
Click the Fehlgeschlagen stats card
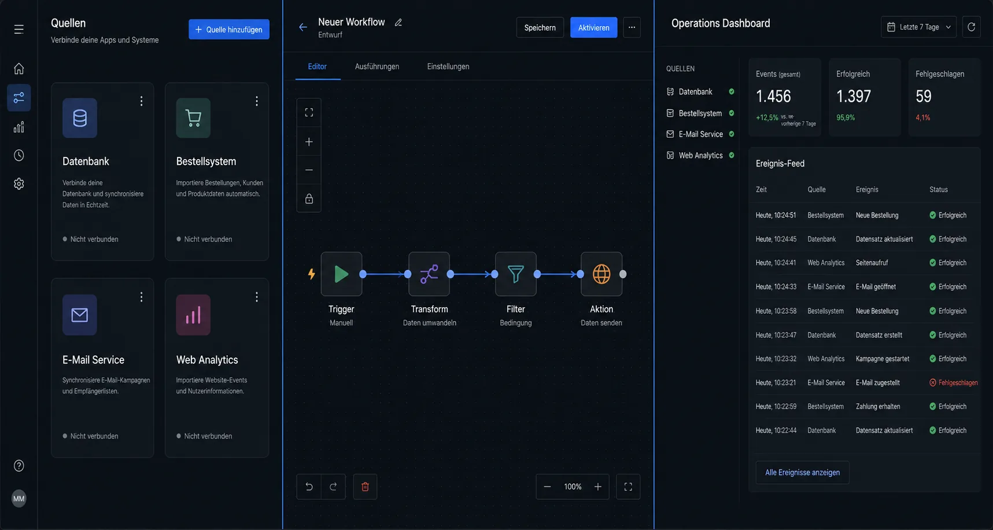pos(944,97)
